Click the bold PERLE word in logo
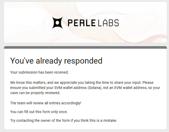Viewport: 169px width, 132px height. (82, 23)
